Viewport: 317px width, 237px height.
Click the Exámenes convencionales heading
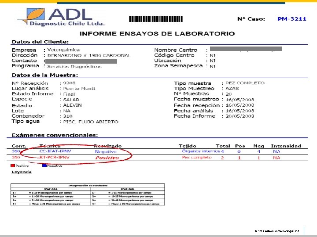(x=55, y=135)
